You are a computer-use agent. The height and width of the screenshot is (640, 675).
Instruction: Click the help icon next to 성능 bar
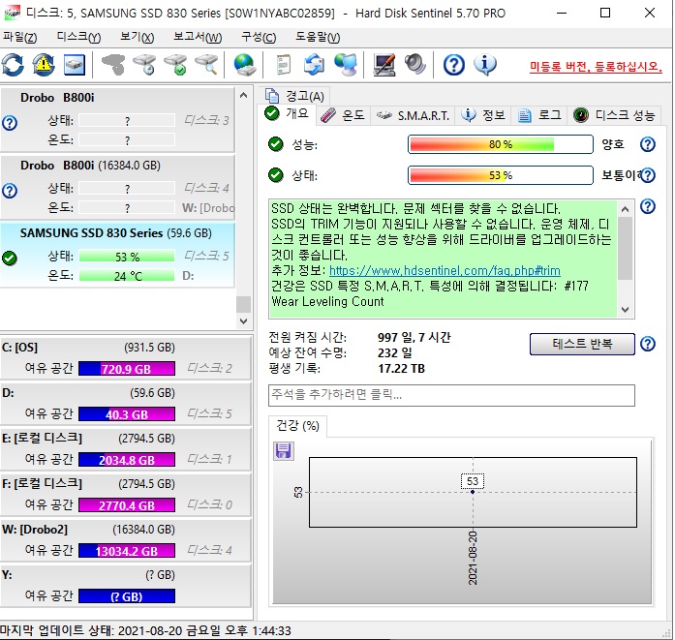click(648, 144)
